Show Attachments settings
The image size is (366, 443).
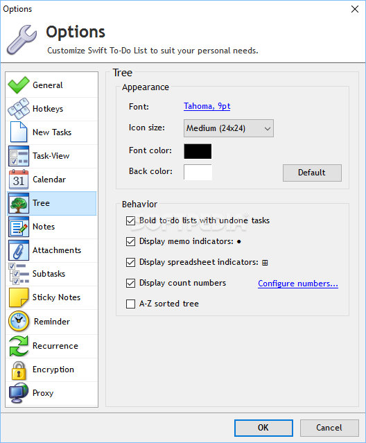point(52,250)
